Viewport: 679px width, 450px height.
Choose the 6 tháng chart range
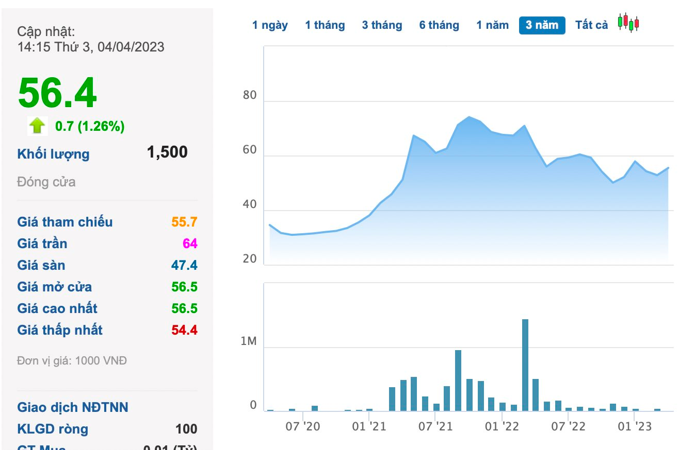[x=439, y=25]
